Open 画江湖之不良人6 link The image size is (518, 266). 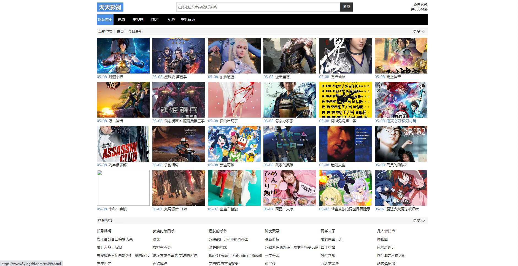click(391, 256)
